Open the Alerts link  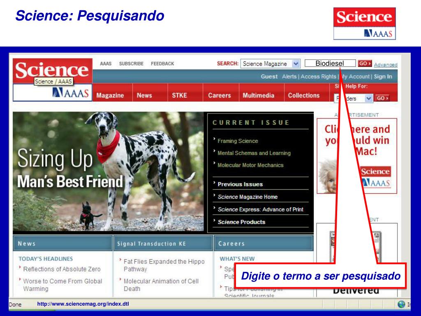click(289, 77)
